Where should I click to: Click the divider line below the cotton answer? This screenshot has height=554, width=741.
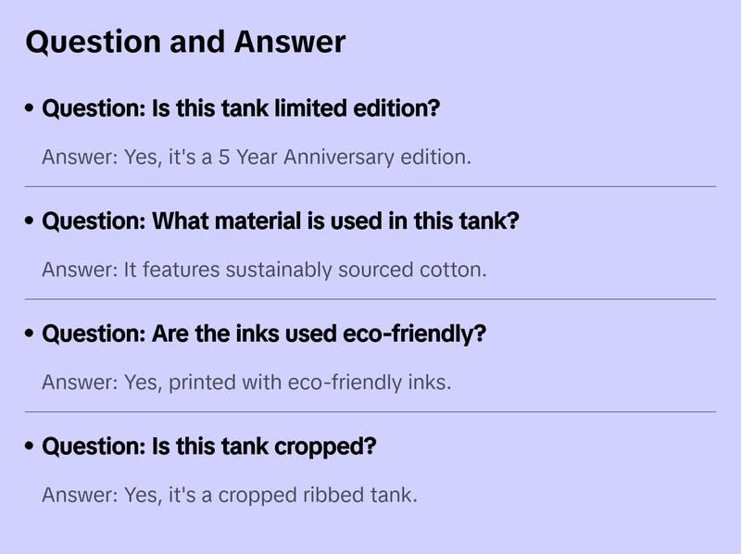pyautogui.click(x=370, y=299)
